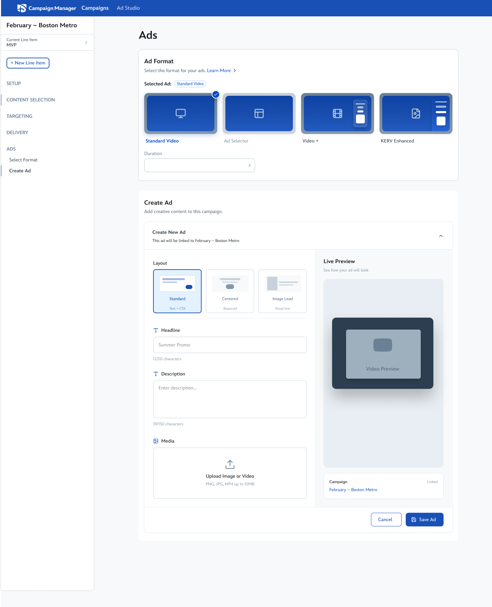Viewport: 492px width, 607px height.
Task: Open the Duration dropdown
Action: tap(199, 165)
